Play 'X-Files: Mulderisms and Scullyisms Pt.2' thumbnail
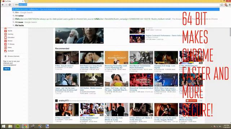Viewport: 231px width, 129px height. [92, 110]
